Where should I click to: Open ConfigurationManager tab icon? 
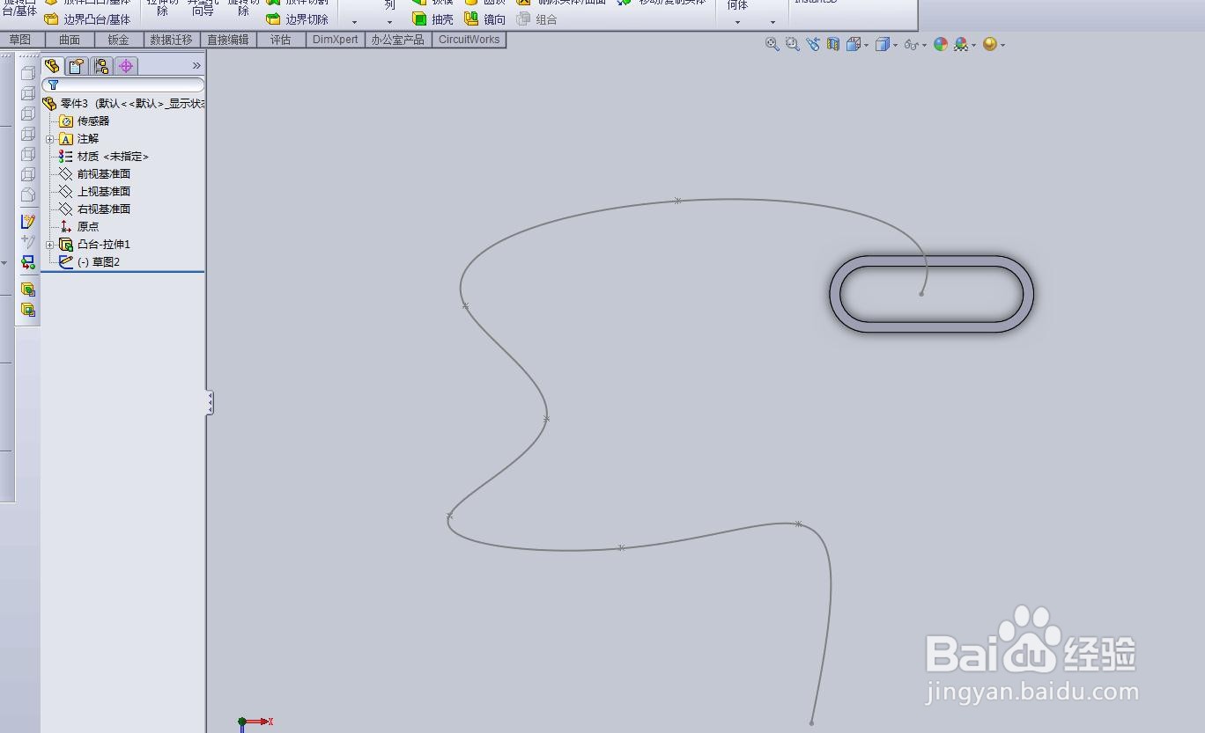(x=101, y=66)
